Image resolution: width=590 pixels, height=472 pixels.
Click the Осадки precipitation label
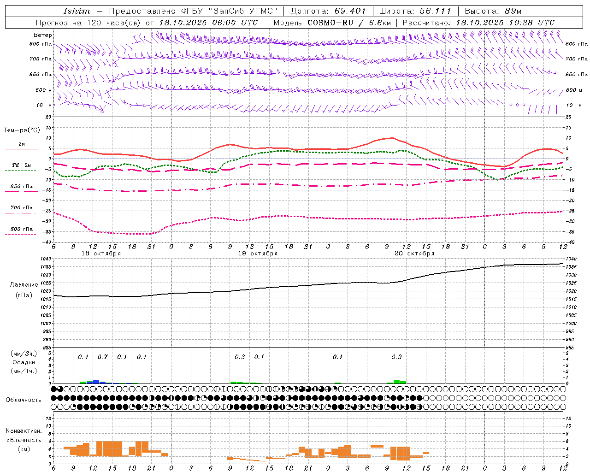[24, 362]
